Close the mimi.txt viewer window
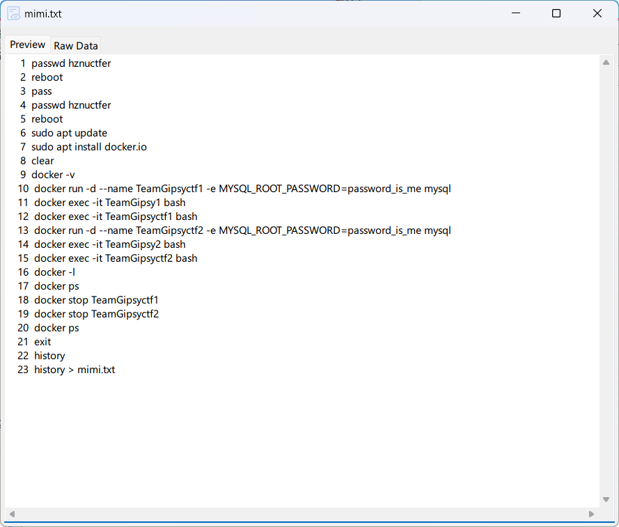Viewport: 619px width, 527px height. pos(597,13)
